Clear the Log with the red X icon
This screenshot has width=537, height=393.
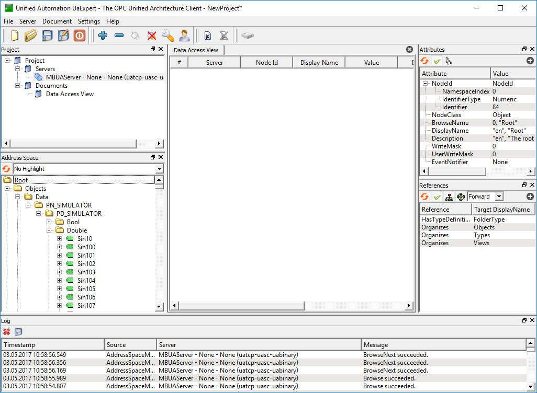point(6,331)
